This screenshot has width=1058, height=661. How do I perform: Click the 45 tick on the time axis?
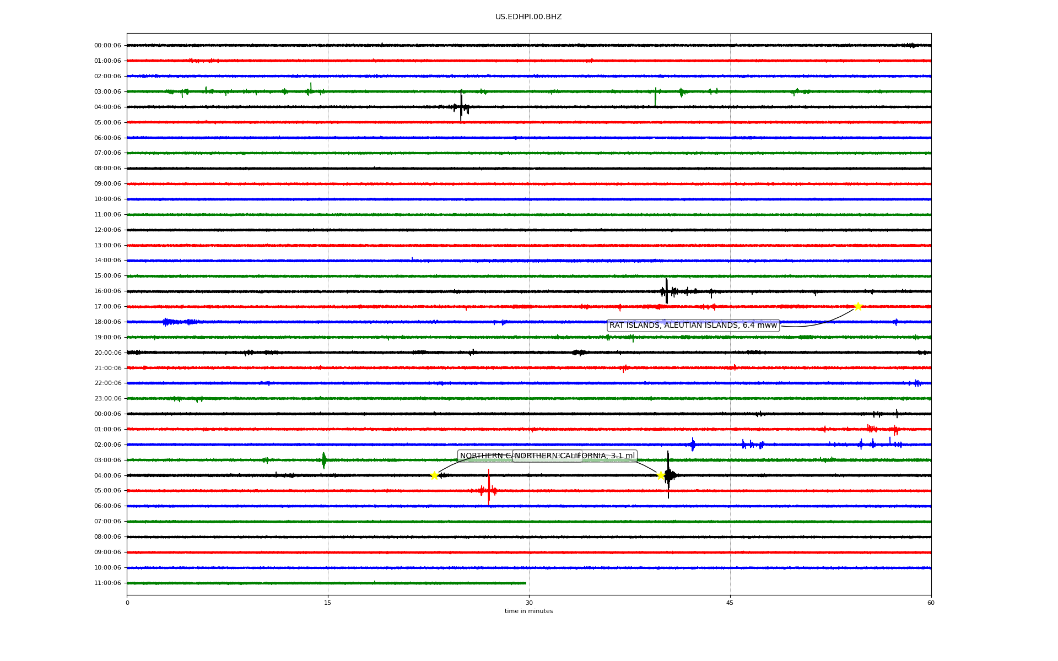(x=730, y=603)
